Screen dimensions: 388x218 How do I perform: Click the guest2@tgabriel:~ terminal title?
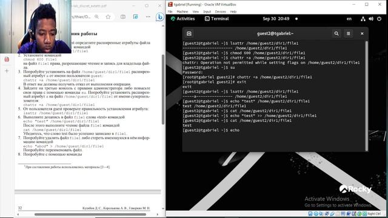(x=275, y=33)
